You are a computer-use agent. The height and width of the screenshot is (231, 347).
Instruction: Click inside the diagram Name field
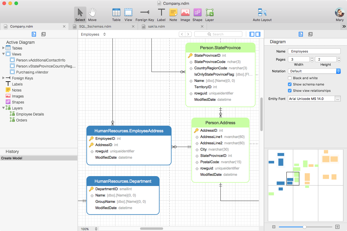click(314, 51)
